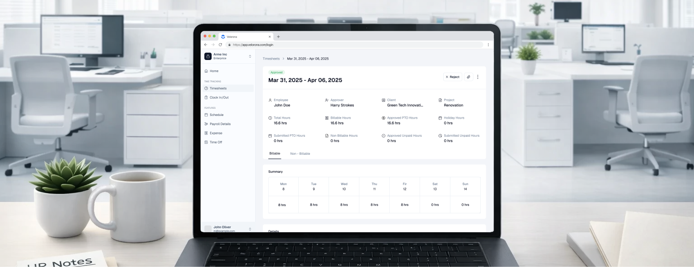Image resolution: width=694 pixels, height=267 pixels.
Task: Click the Arme Inc company logo icon
Action: pyautogui.click(x=208, y=56)
